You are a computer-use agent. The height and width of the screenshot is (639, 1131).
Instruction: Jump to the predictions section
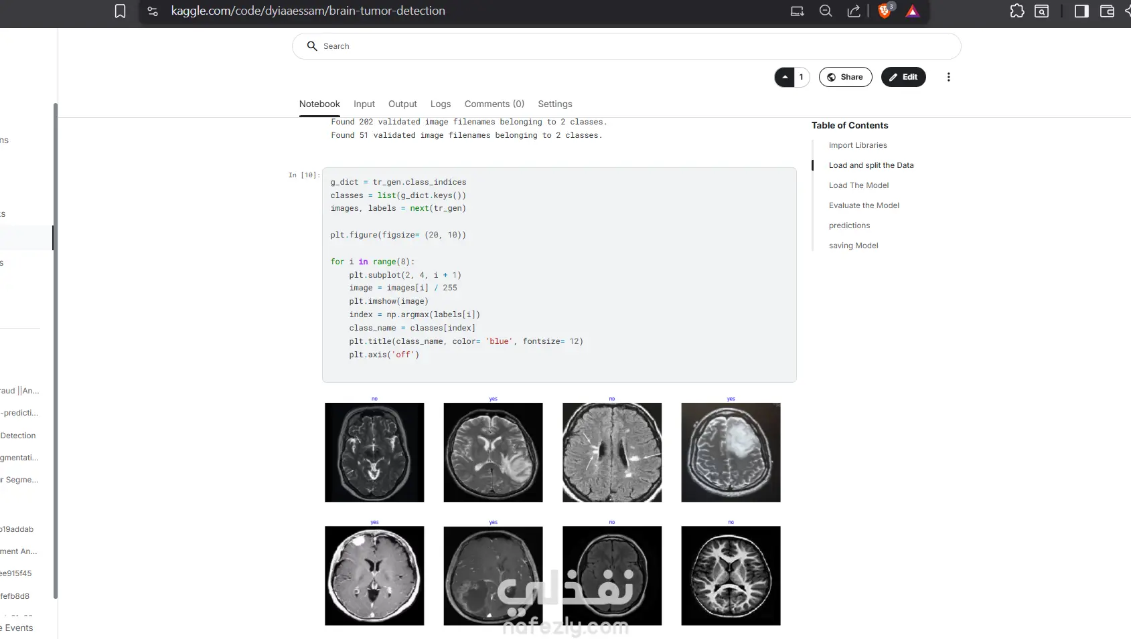(x=849, y=225)
